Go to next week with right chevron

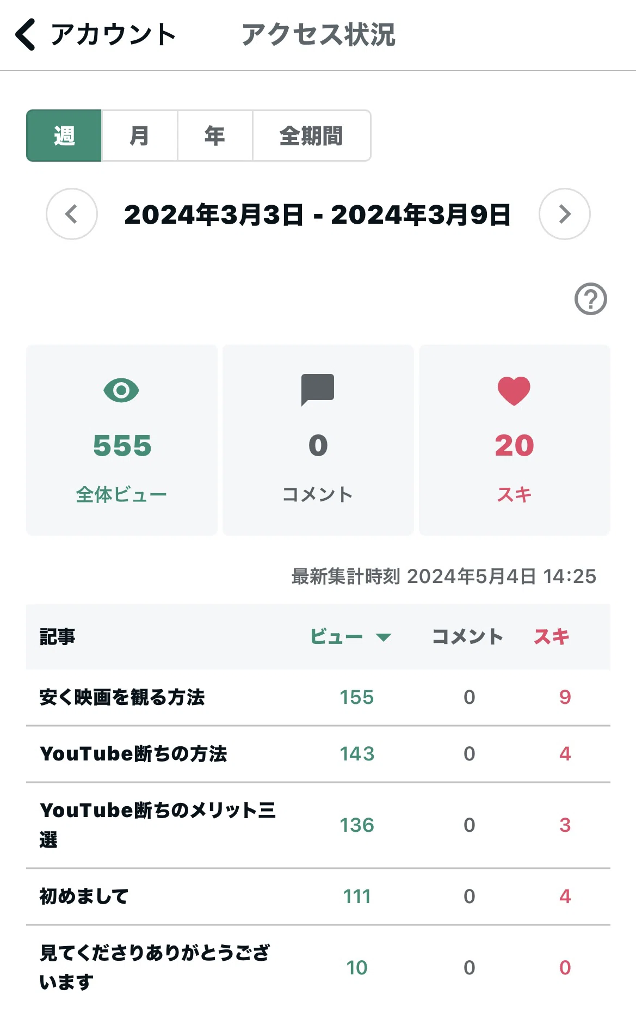[565, 214]
